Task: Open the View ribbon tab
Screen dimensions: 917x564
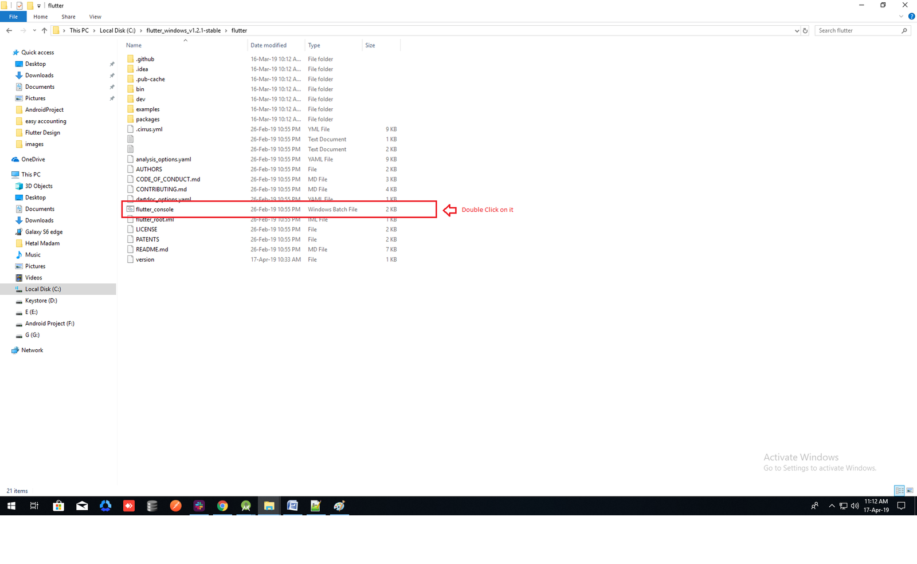Action: [95, 17]
